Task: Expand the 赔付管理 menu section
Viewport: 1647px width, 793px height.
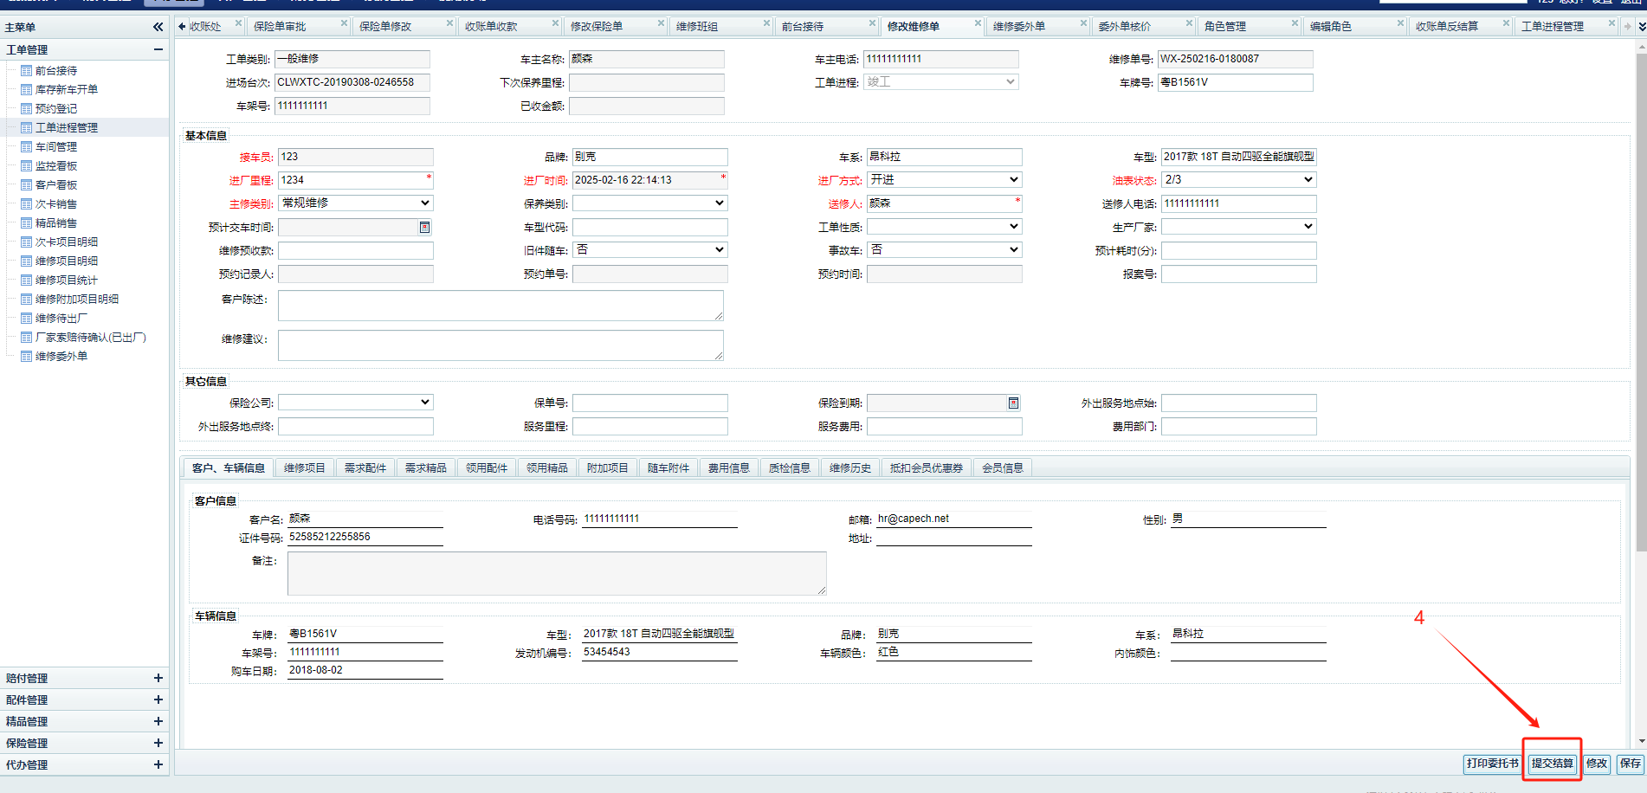Action: click(158, 678)
